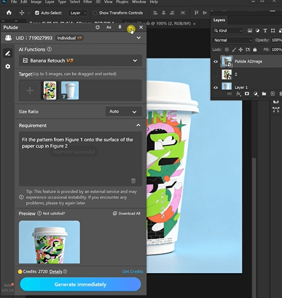Toggle prevent artboard auto-nesting lock
This screenshot has width=282, height=298.
point(247,49)
